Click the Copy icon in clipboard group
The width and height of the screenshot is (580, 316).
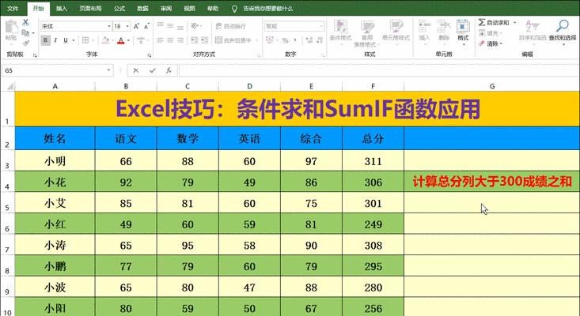click(x=25, y=33)
